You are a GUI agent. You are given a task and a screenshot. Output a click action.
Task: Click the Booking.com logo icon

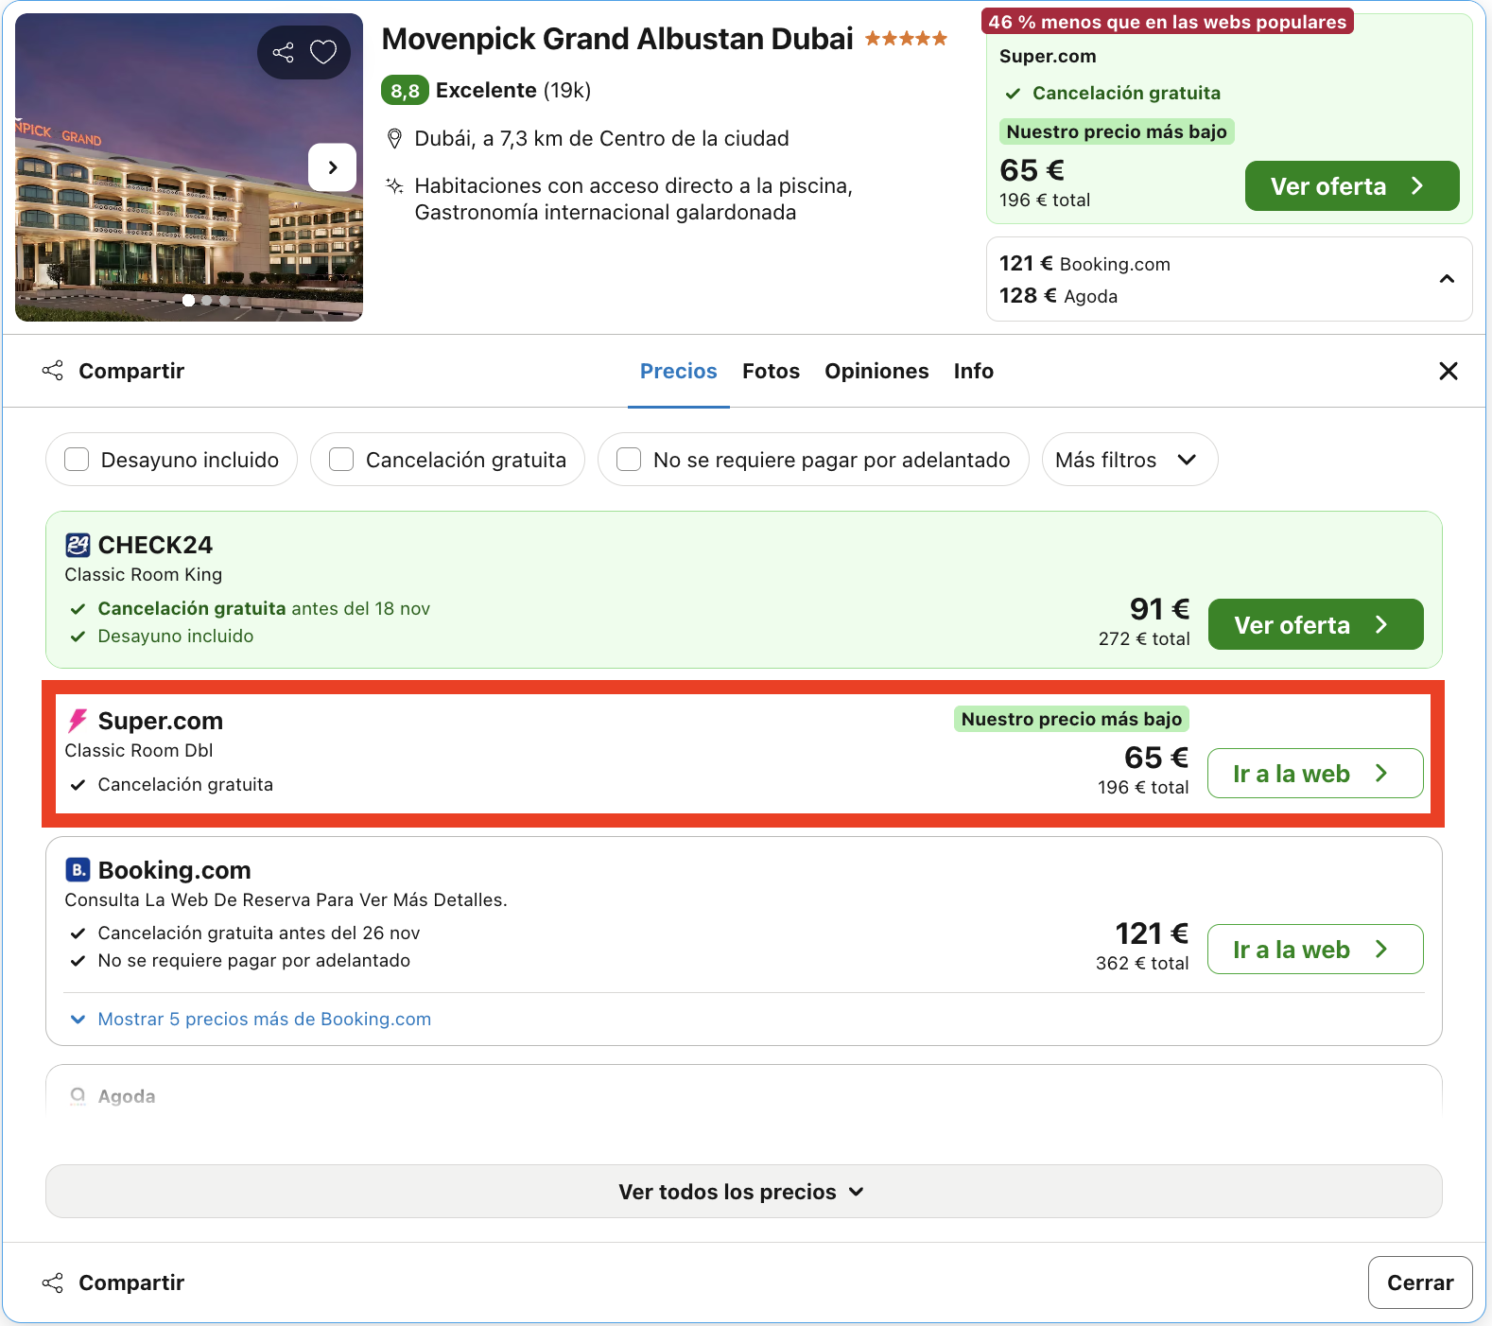pos(78,870)
